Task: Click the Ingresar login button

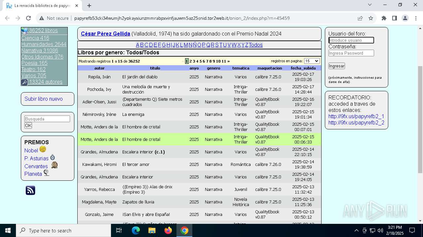Action: pos(337,66)
